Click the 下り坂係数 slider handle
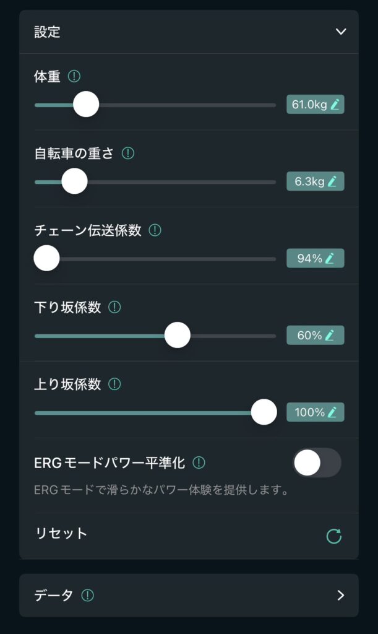 pos(178,335)
